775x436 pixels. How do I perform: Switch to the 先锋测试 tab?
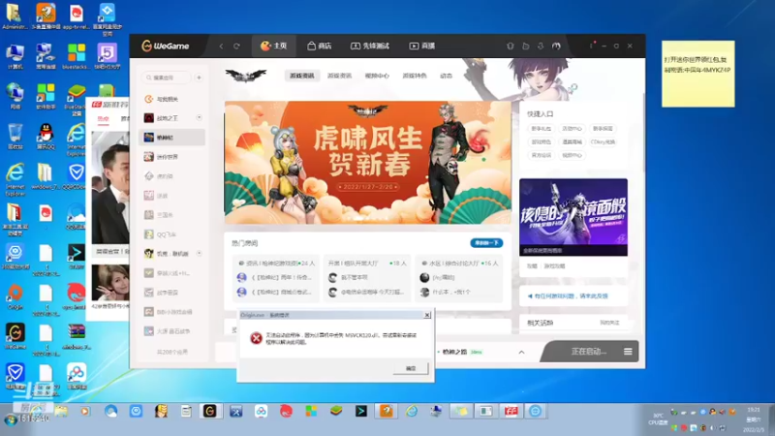370,46
